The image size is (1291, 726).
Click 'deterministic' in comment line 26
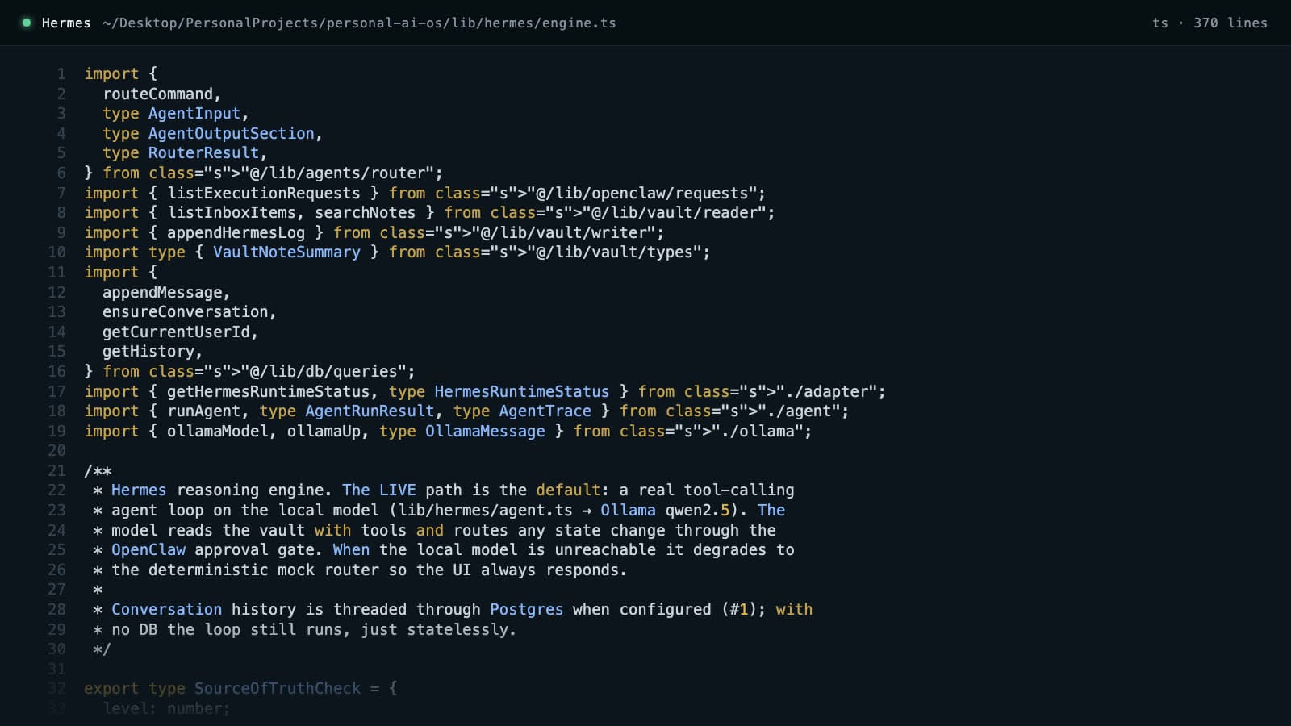click(208, 570)
